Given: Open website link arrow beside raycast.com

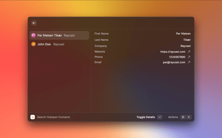Looking at the screenshot, I should pyautogui.click(x=189, y=52).
